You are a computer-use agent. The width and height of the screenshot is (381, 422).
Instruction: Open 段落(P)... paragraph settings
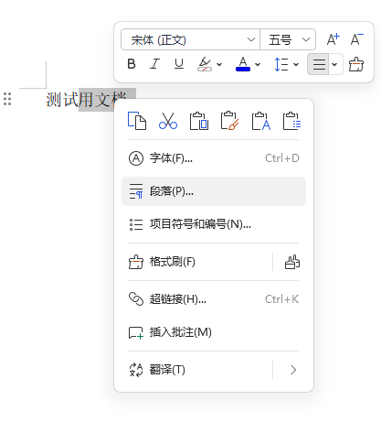tap(214, 191)
